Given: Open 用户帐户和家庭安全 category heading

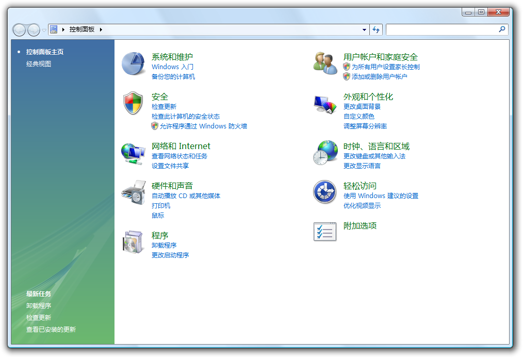Looking at the screenshot, I should pos(381,57).
